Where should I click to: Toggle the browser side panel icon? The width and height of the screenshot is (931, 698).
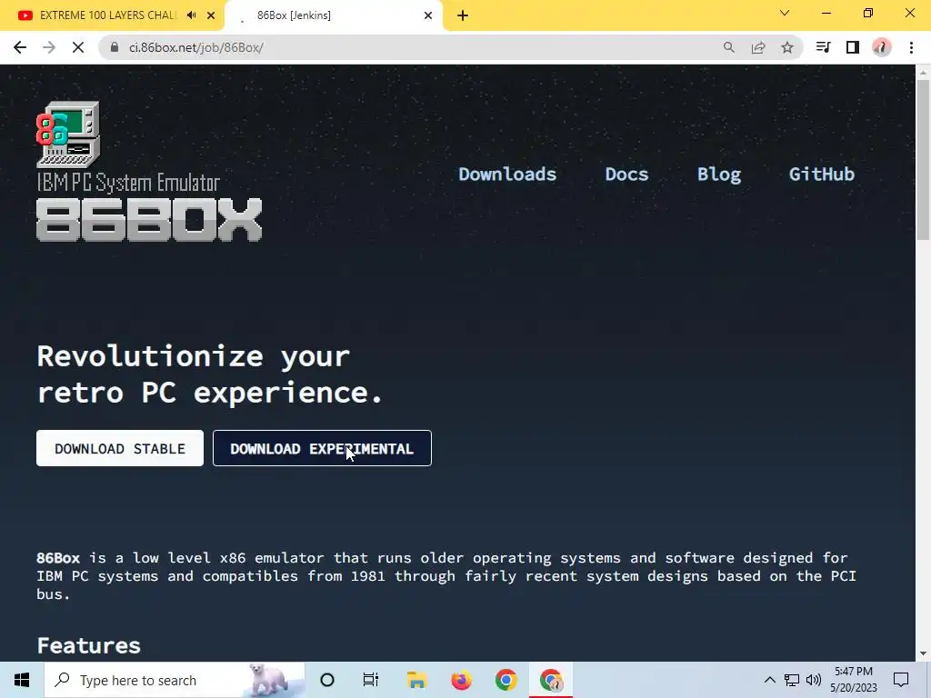coord(853,47)
